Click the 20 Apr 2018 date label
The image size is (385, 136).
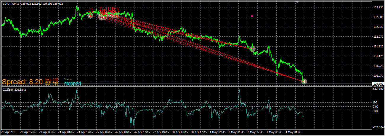8,132
